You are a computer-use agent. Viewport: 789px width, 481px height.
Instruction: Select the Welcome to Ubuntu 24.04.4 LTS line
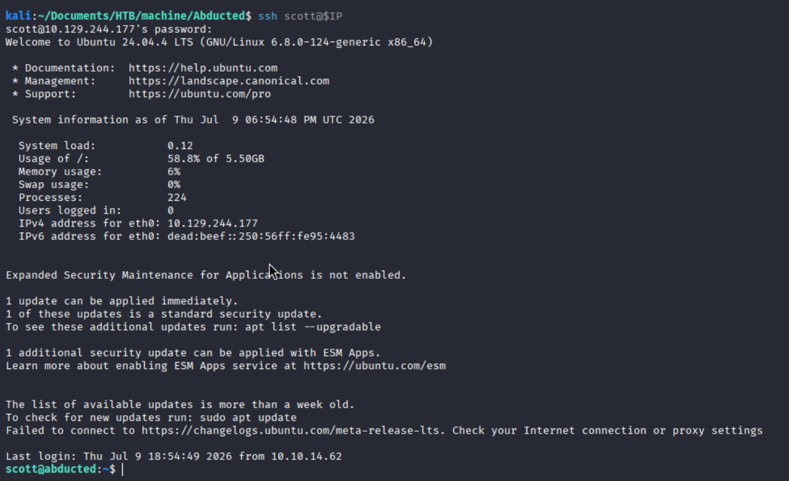[x=219, y=42]
